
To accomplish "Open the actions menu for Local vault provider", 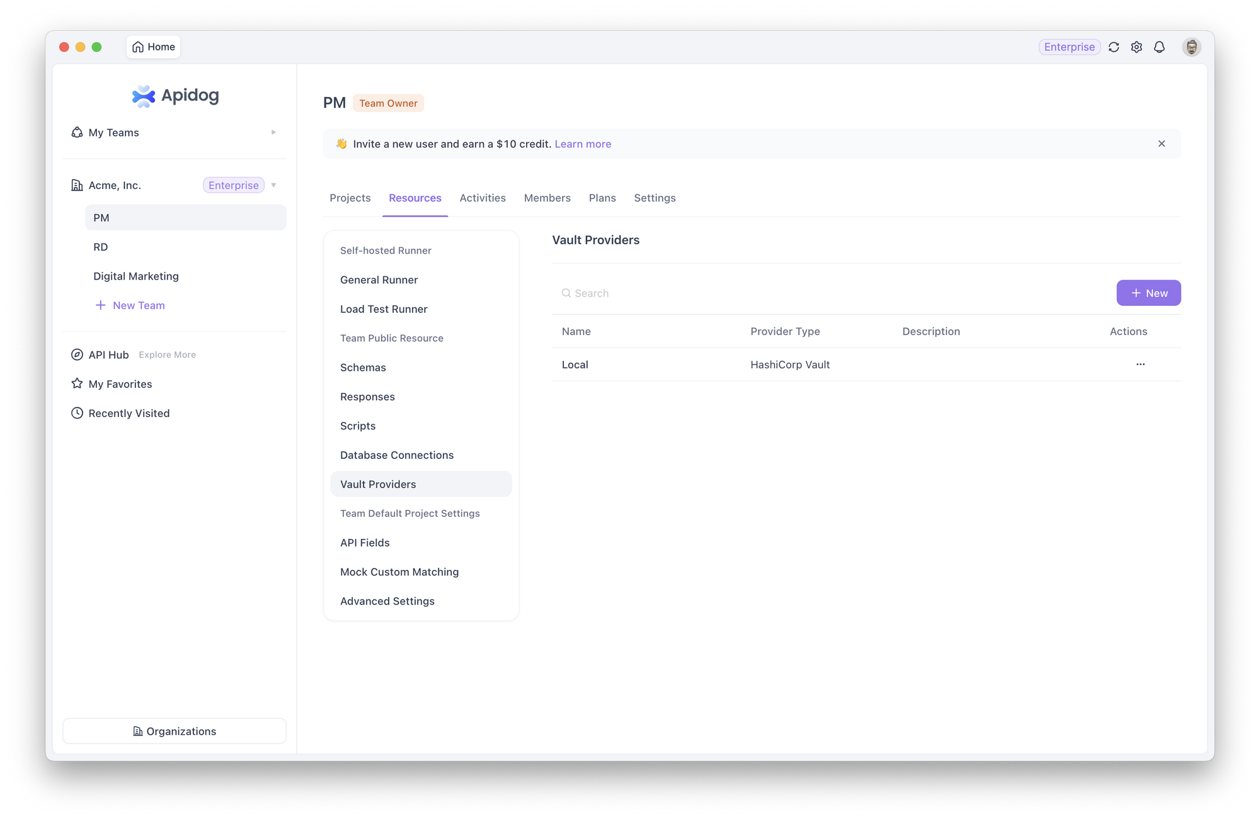I will coord(1140,364).
